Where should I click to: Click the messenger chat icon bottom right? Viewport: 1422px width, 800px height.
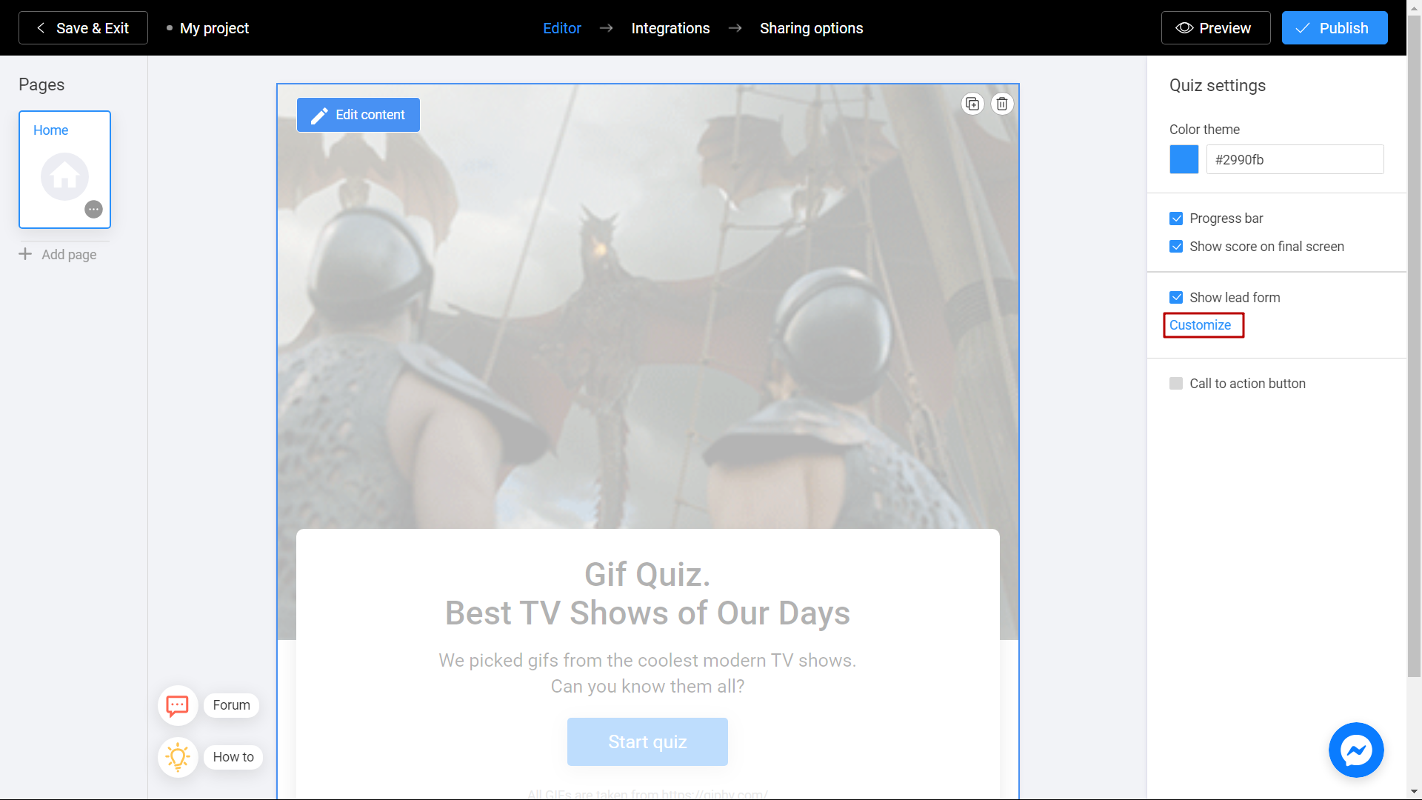pyautogui.click(x=1357, y=750)
